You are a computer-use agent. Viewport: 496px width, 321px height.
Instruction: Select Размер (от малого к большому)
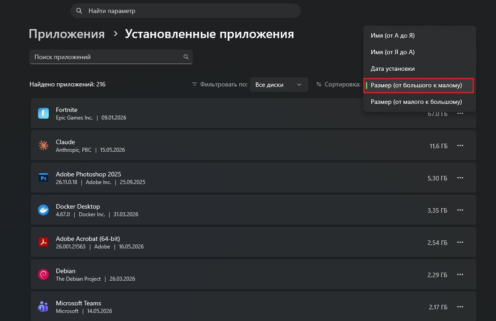(420, 102)
